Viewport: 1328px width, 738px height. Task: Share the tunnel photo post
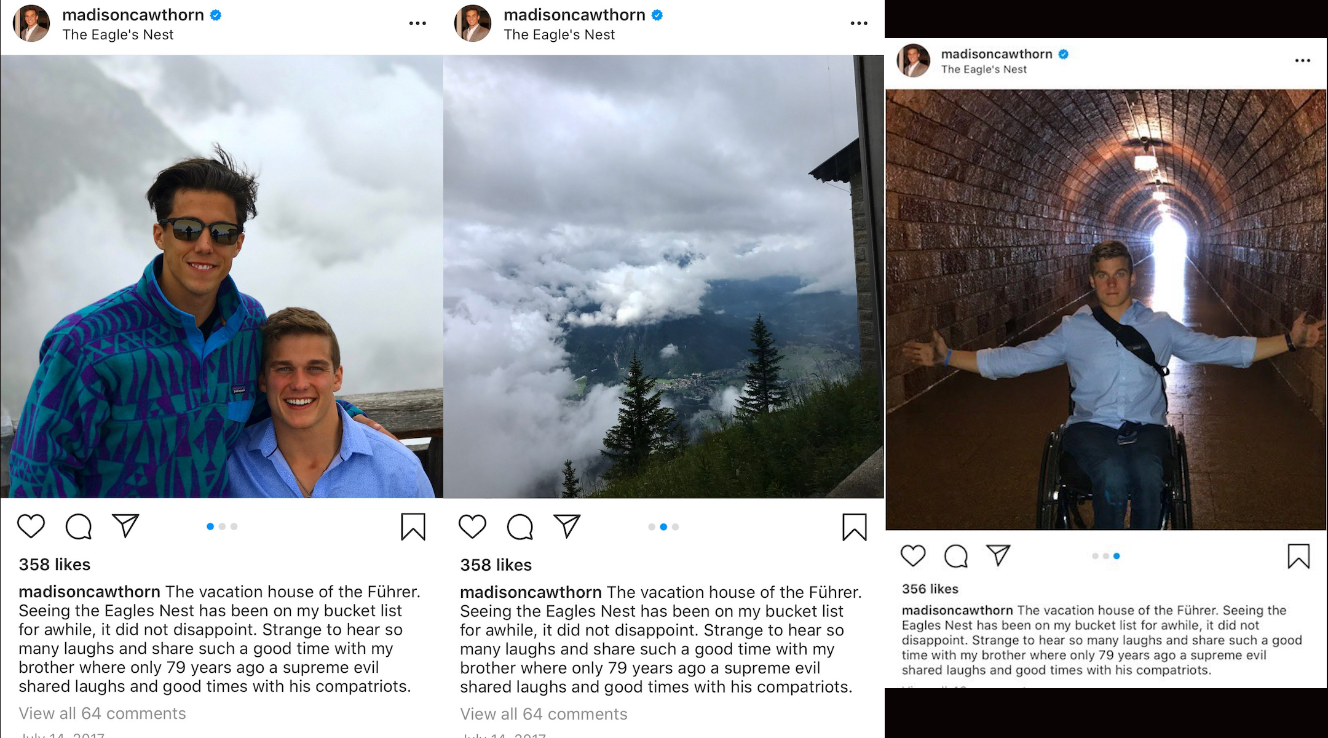click(x=998, y=555)
